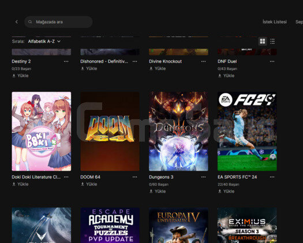Click the EA SPORTS FC 24 title text
Image resolution: width=303 pixels, height=243 pixels.
(x=237, y=177)
